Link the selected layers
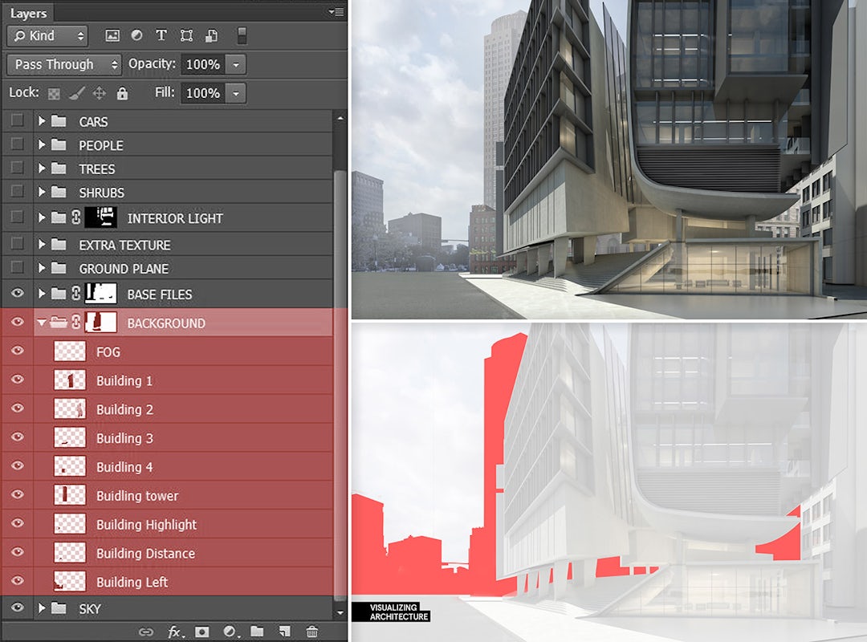 tap(146, 632)
